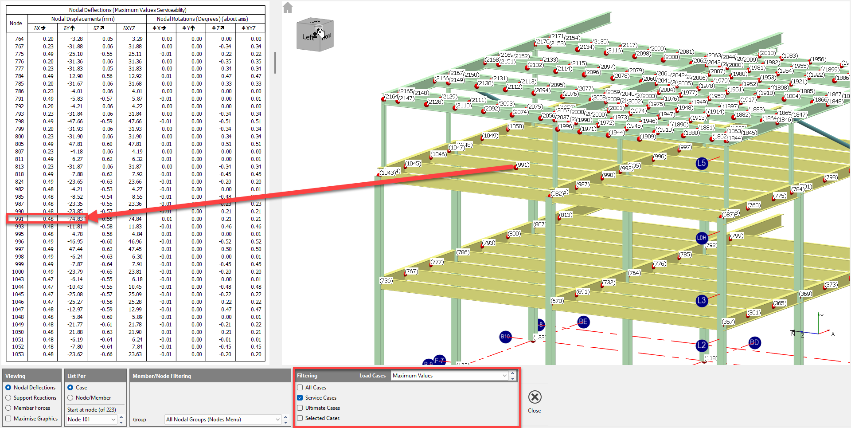Click the δXYZ column header
The width and height of the screenshot is (851, 428).
tap(129, 28)
